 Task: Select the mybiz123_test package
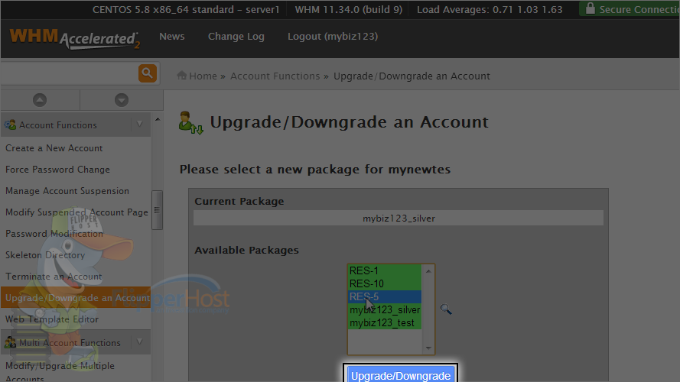click(385, 322)
